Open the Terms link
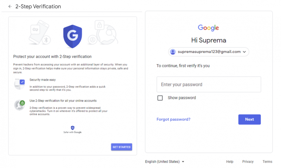The image size is (281, 168). coord(267,162)
